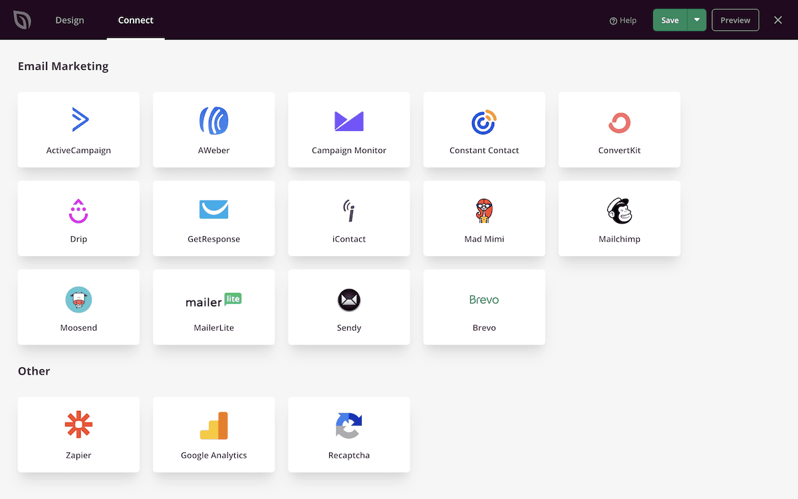Choose the Recaptcha arrows icon
This screenshot has width=798, height=499.
tap(349, 426)
